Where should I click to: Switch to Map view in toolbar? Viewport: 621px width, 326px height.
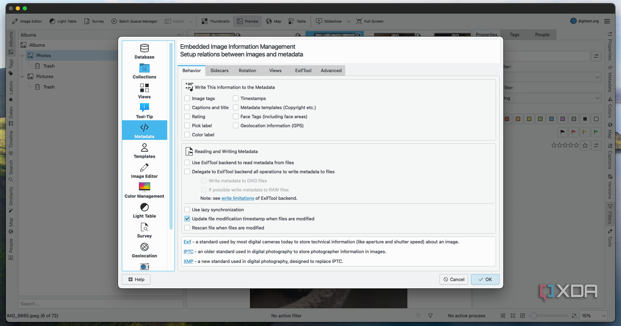[274, 21]
